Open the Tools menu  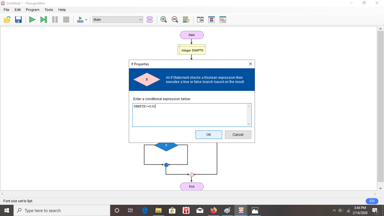click(49, 10)
